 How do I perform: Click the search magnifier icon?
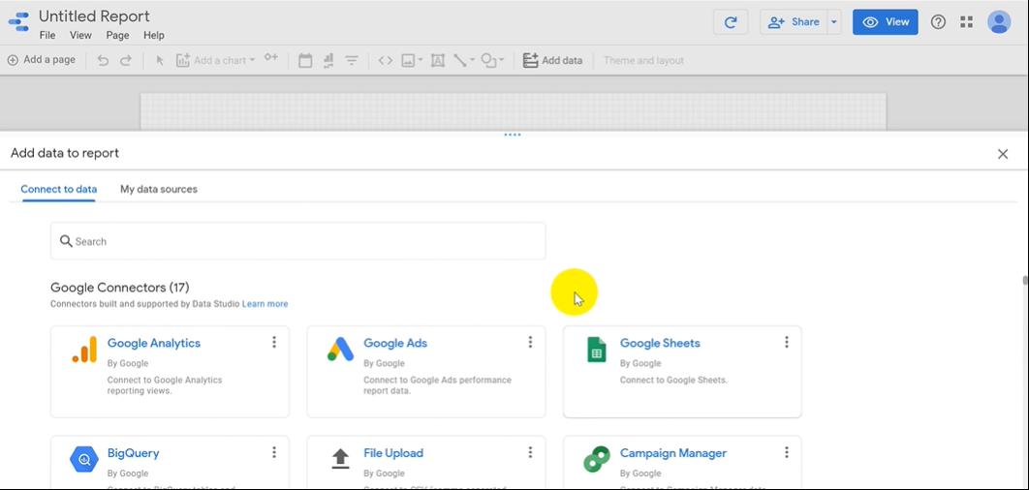pos(66,241)
